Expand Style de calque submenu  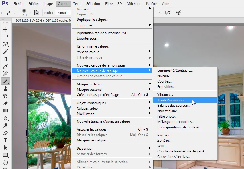click(x=112, y=52)
